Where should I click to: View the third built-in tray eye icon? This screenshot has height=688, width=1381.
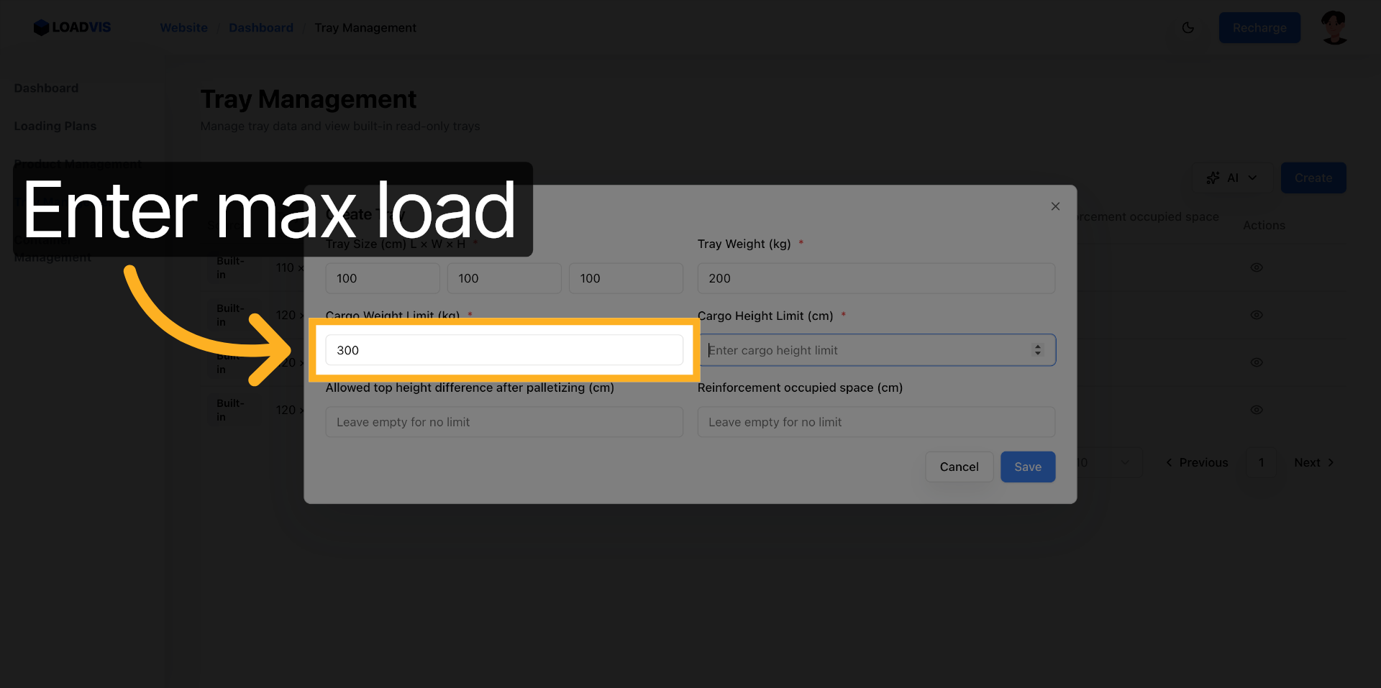point(1257,362)
